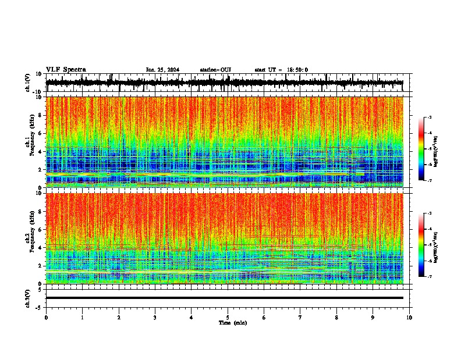The width and height of the screenshot is (461, 356).
Task: Click time axis tick label "3"
Action: (155, 318)
